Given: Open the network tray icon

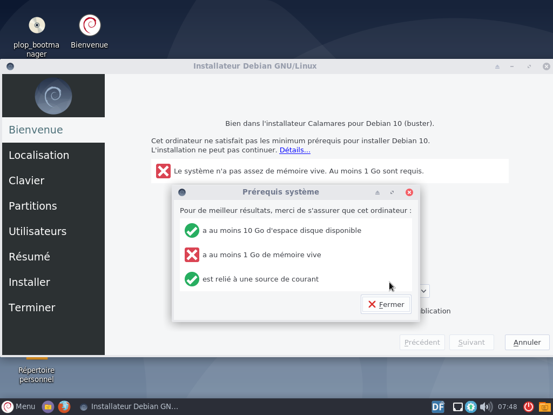Looking at the screenshot, I should pyautogui.click(x=458, y=407).
